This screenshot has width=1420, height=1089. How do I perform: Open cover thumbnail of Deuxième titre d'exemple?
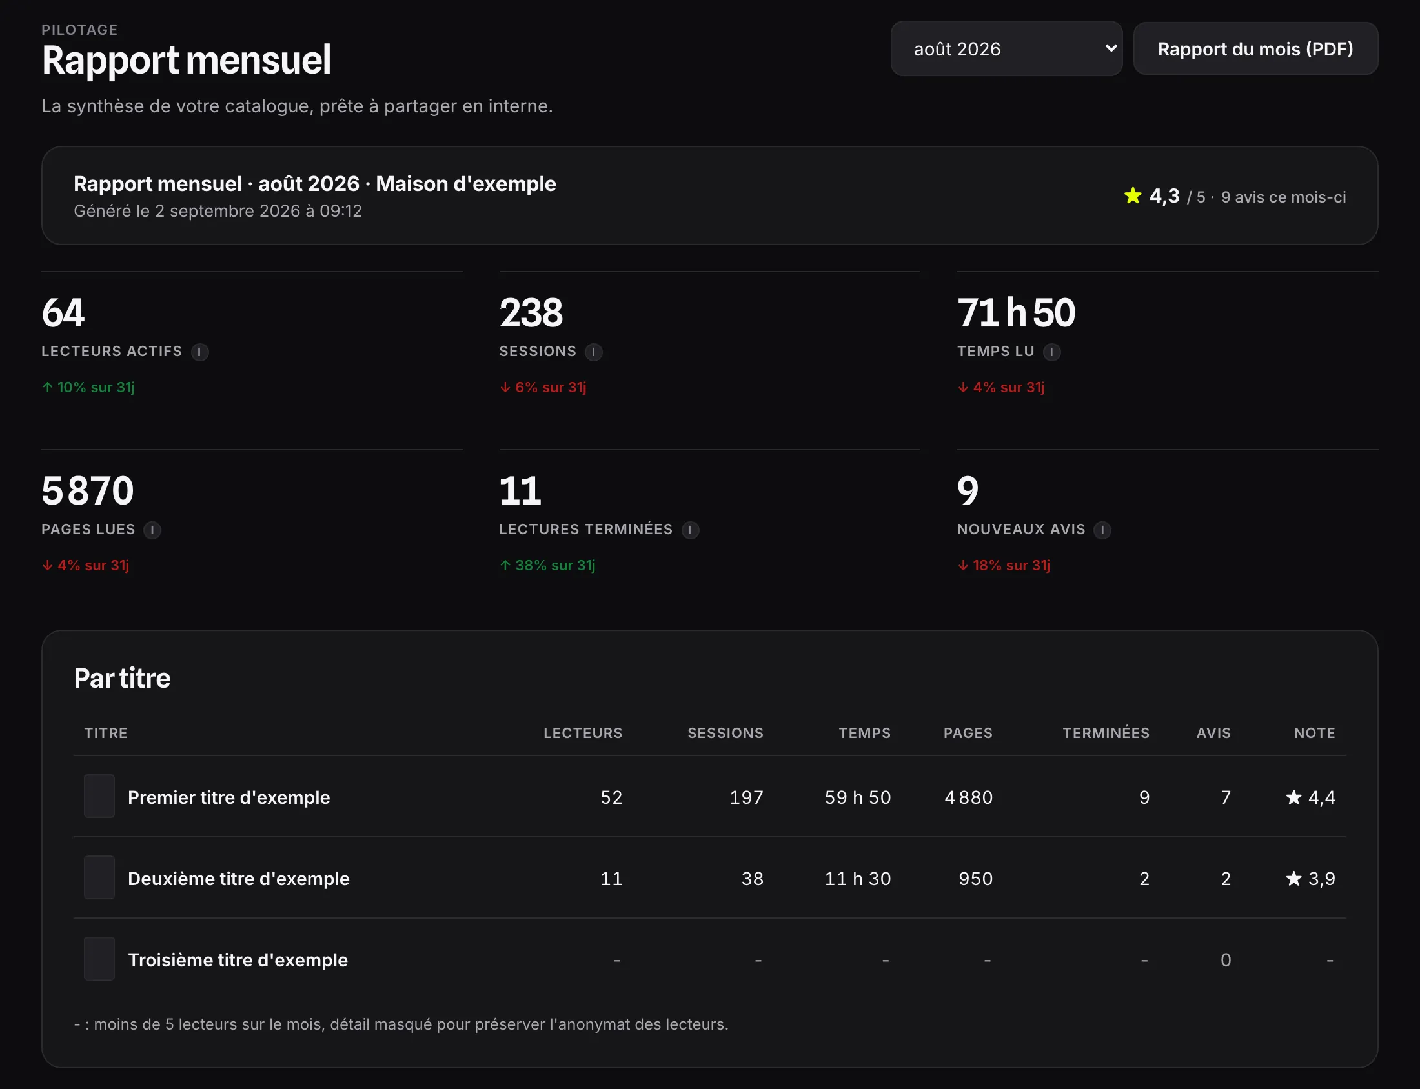point(99,877)
